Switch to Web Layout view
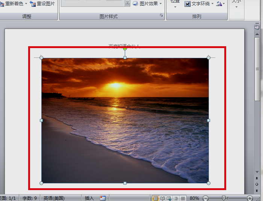The width and height of the screenshot is (263, 201). pos(169,198)
